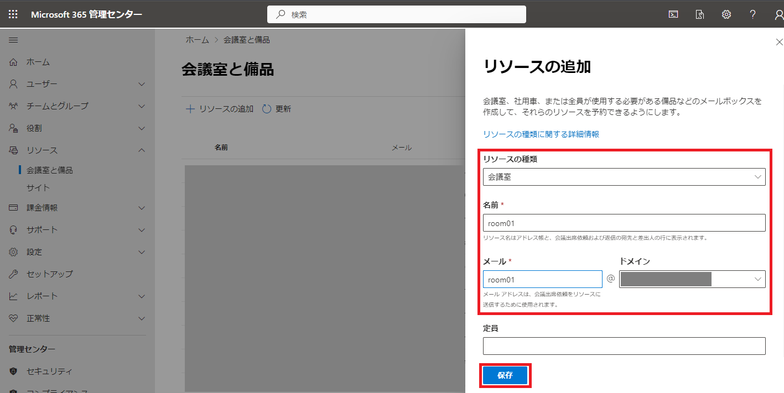This screenshot has height=393, width=784.
Task: Click the Reports chart icon in sidebar
Action: pos(14,296)
